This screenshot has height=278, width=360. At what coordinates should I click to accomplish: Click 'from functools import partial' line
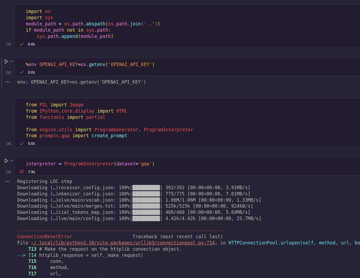[65, 117]
